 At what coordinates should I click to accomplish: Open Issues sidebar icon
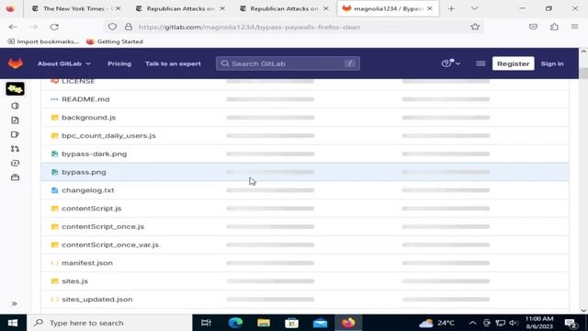pyautogui.click(x=15, y=135)
